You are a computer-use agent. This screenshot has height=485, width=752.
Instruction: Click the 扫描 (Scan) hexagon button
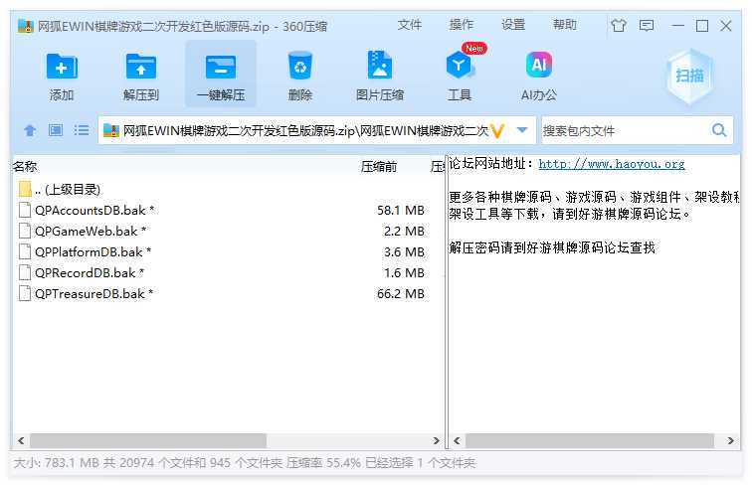[x=689, y=76]
